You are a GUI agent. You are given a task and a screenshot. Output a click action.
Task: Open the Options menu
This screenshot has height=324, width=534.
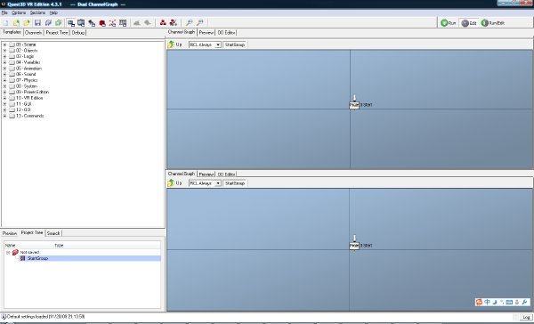[19, 12]
